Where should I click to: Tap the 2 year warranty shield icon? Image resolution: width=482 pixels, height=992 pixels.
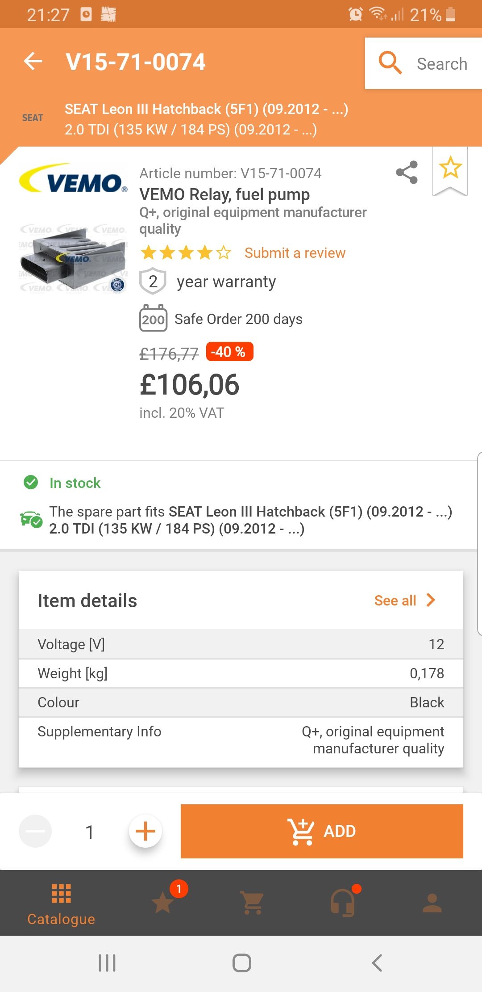click(x=153, y=282)
